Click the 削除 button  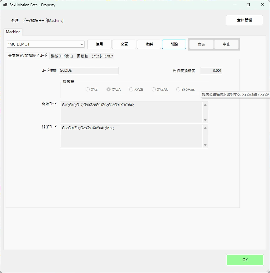(174, 44)
